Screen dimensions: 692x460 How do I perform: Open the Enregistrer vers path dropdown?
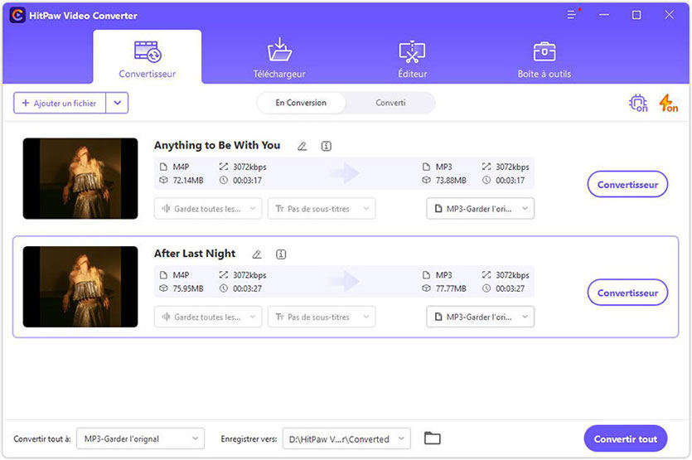pos(346,438)
